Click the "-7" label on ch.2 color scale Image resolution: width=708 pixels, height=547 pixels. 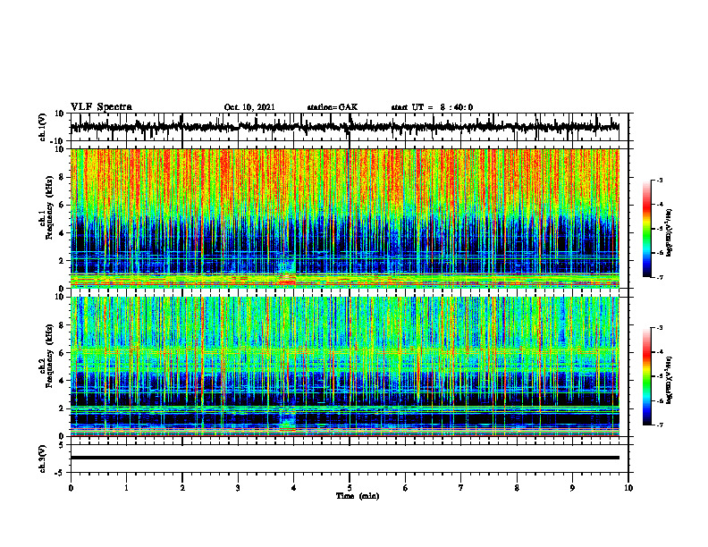point(660,425)
